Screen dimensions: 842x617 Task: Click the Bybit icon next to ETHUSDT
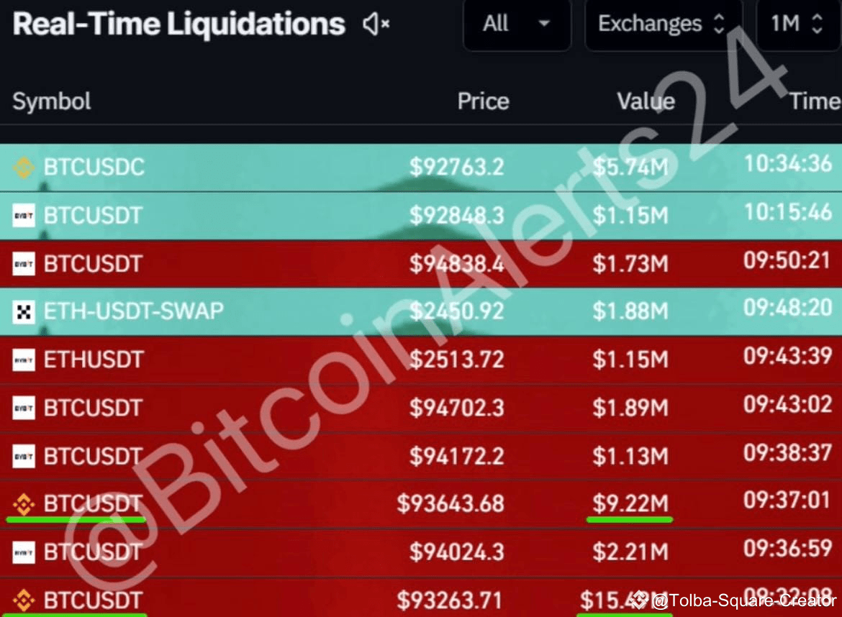(x=24, y=360)
